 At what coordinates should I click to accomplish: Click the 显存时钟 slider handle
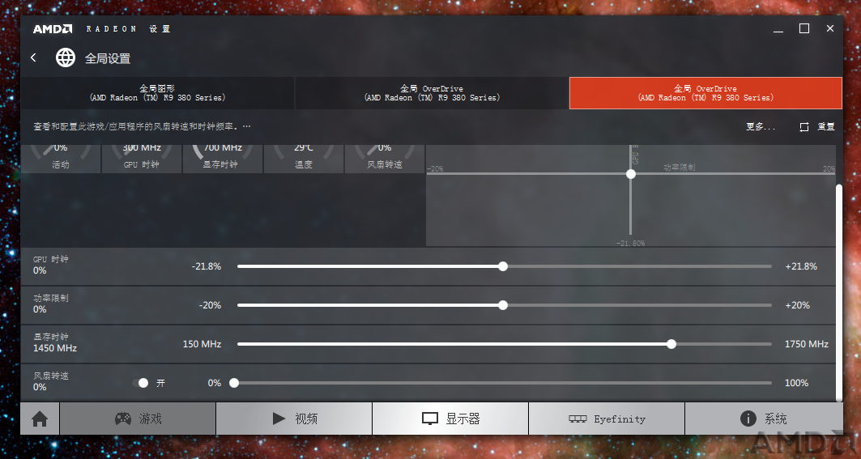[671, 344]
